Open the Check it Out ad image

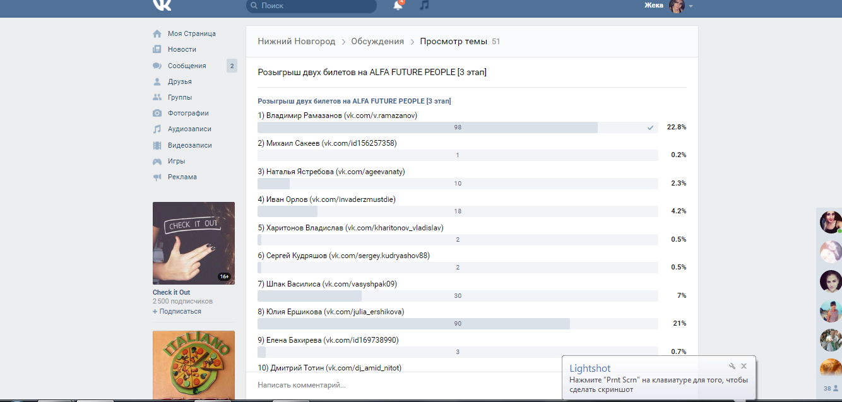(x=194, y=243)
